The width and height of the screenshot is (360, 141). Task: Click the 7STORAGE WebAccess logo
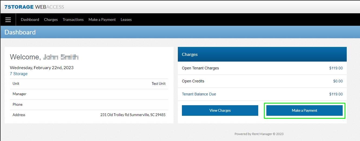pos(34,7)
